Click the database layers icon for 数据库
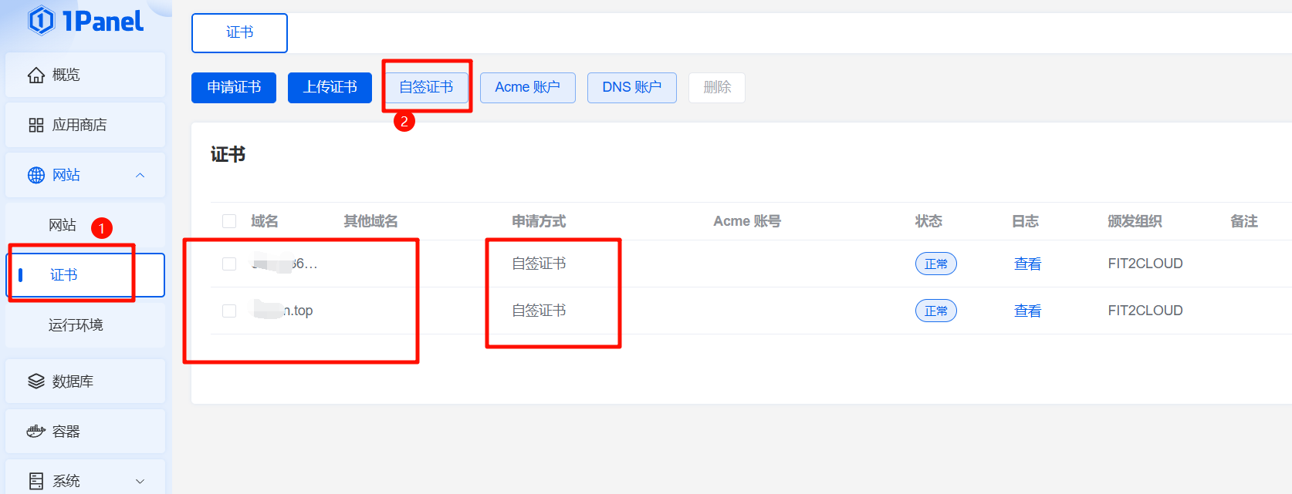The height and width of the screenshot is (494, 1292). click(36, 381)
